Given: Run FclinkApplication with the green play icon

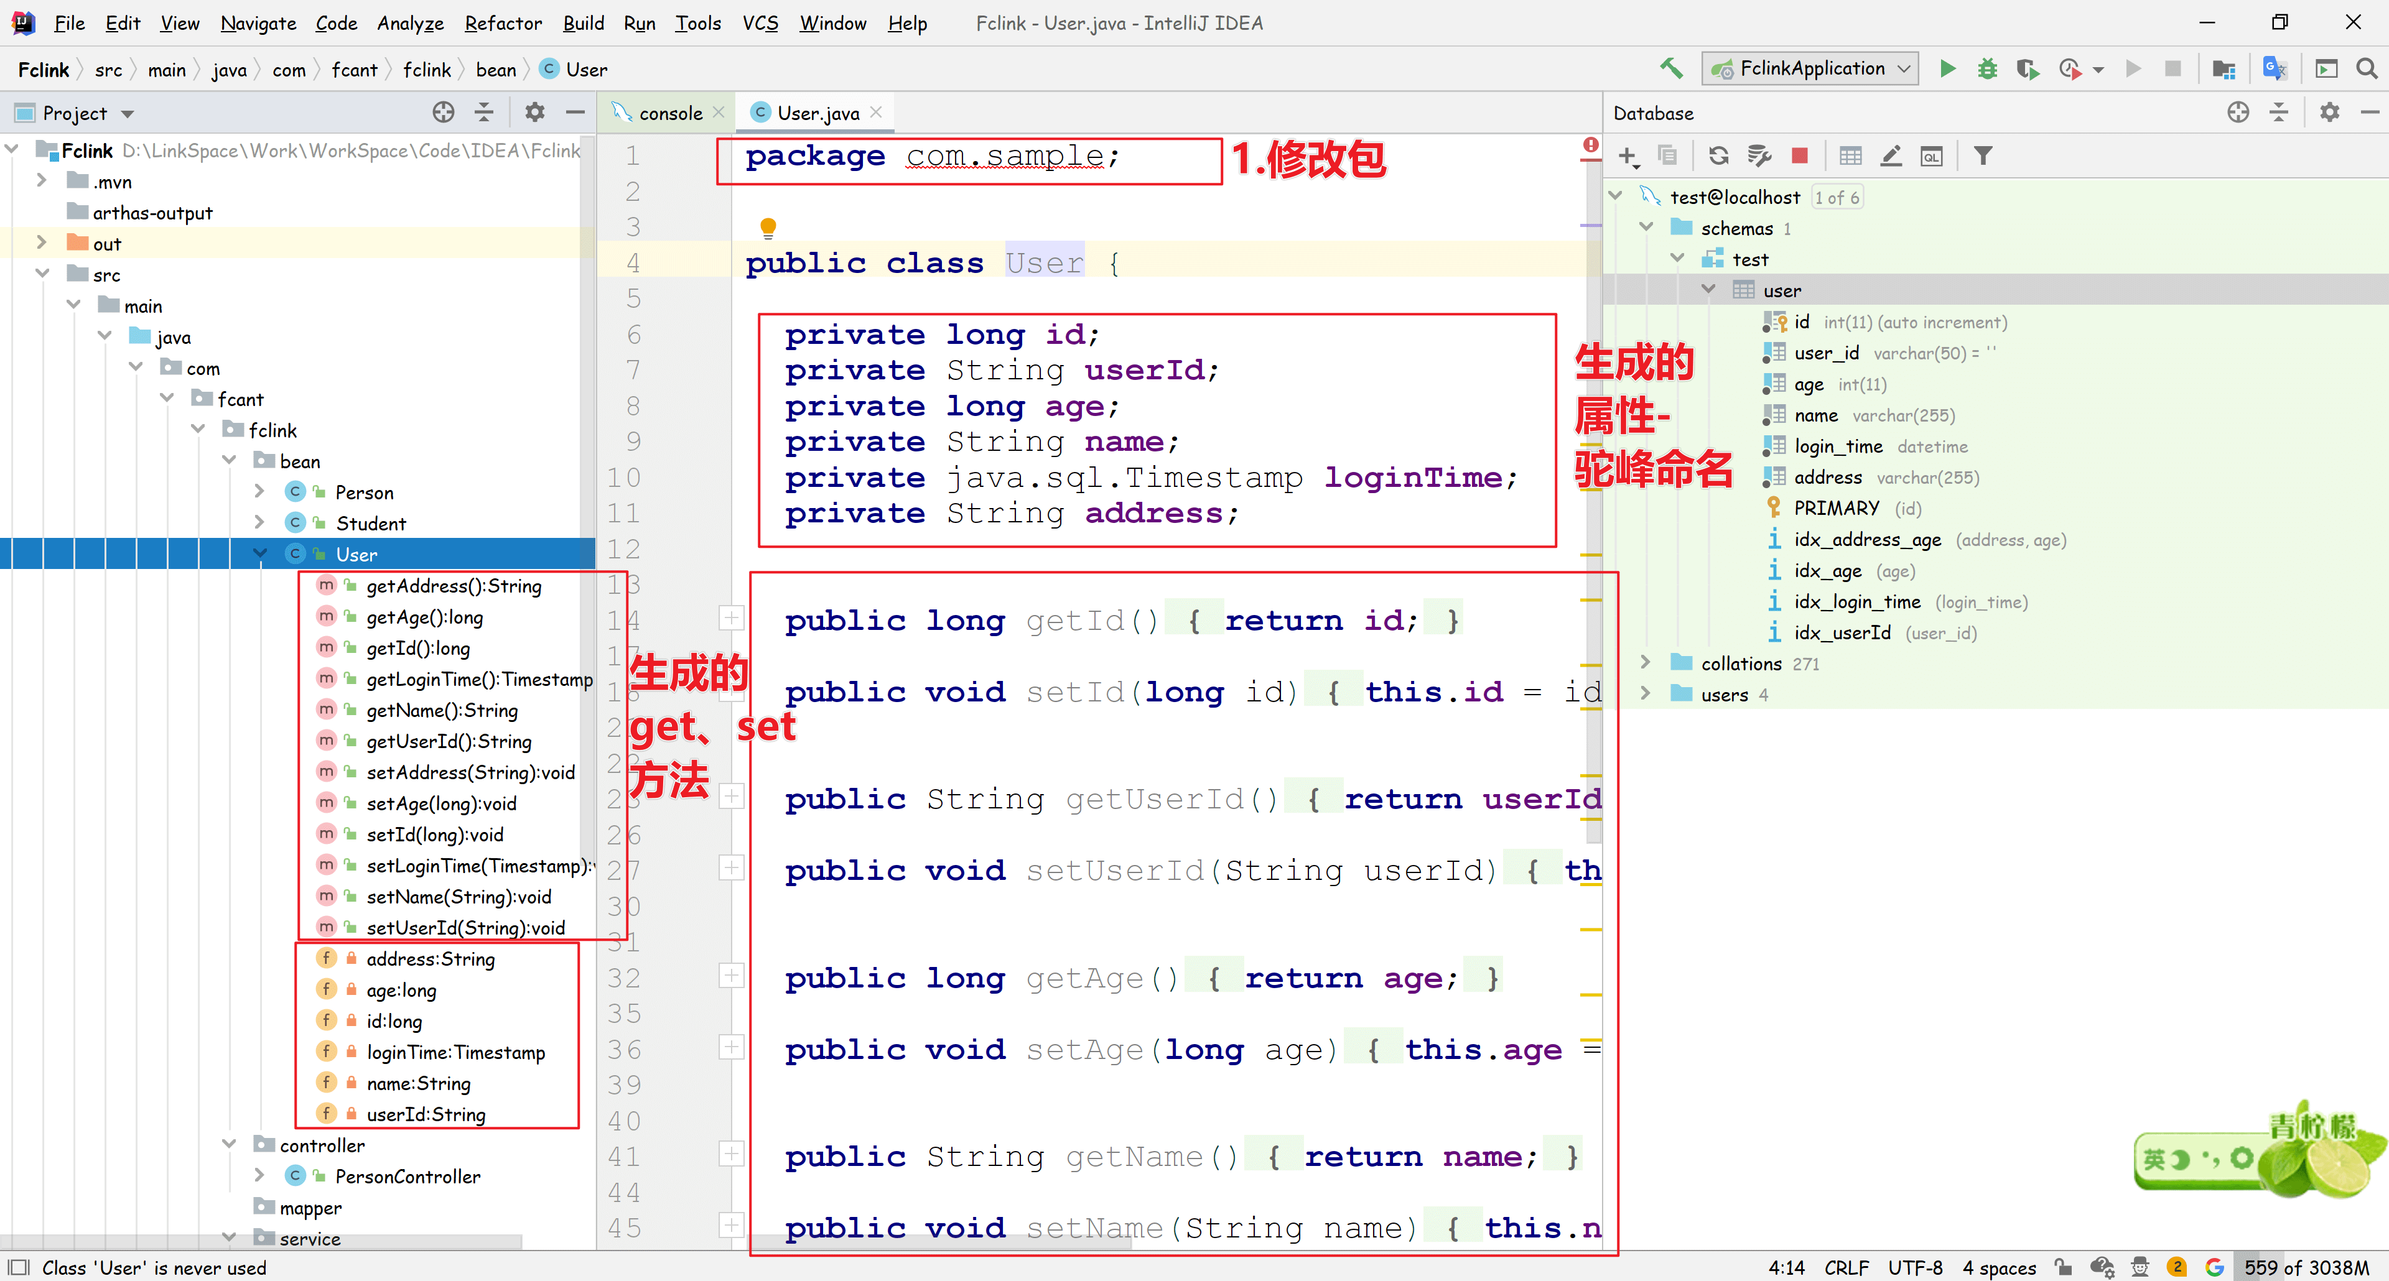Looking at the screenshot, I should [1947, 68].
